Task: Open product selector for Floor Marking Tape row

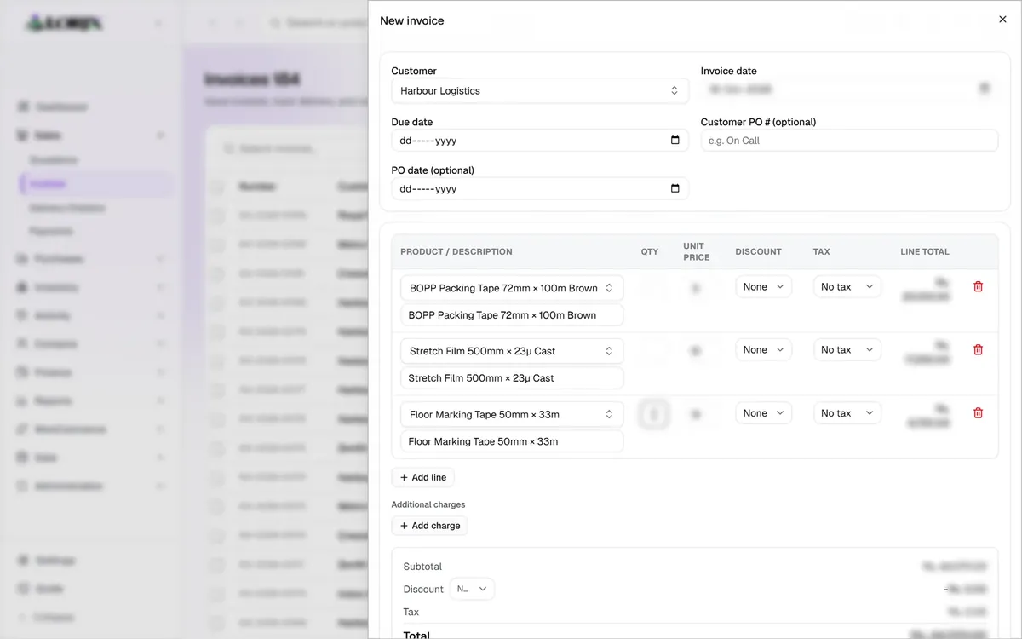Action: point(512,414)
